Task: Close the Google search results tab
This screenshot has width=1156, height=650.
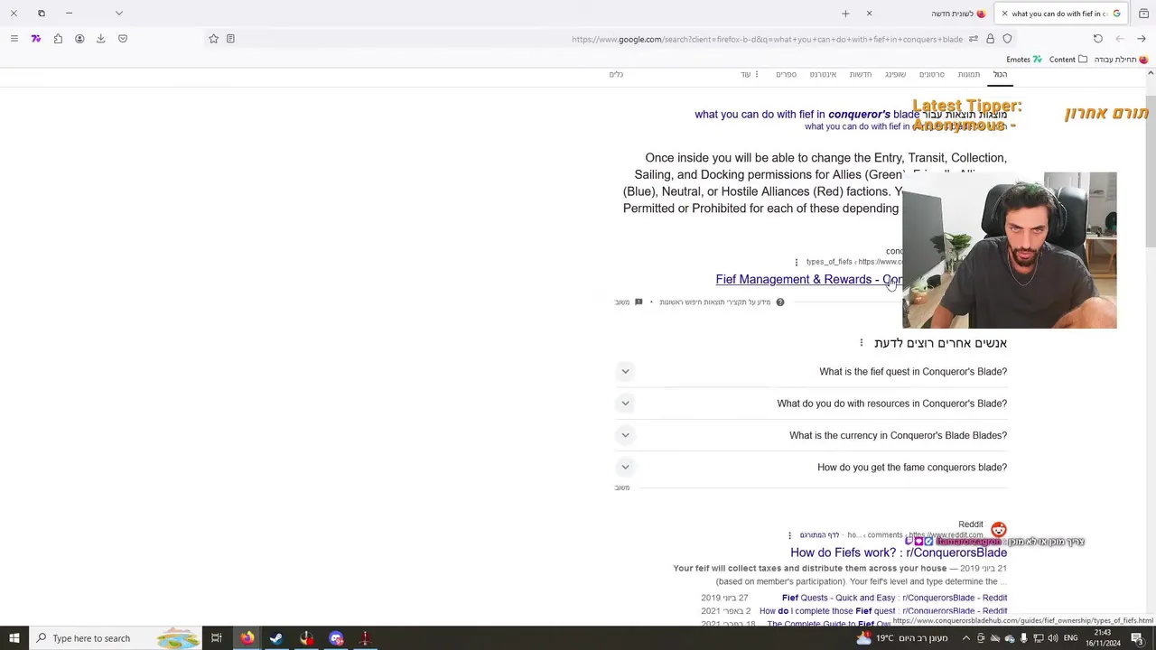Action: pos(1004,14)
